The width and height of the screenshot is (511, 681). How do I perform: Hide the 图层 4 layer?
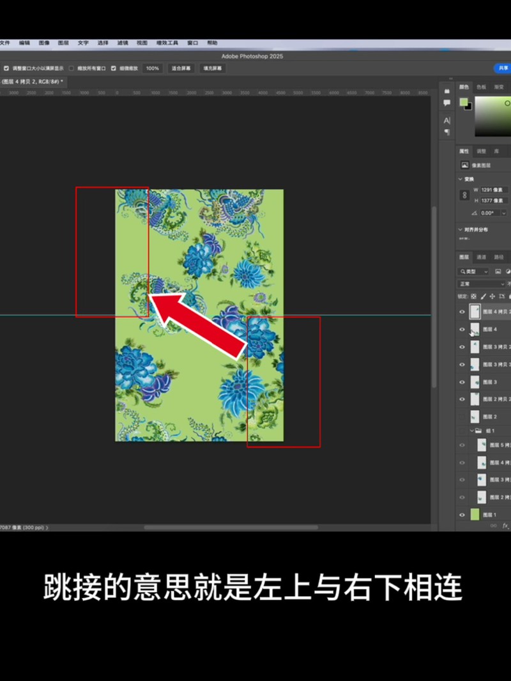(462, 330)
